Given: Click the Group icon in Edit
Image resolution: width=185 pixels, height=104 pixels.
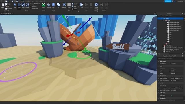Looking at the screenshot, I should click(73, 4).
